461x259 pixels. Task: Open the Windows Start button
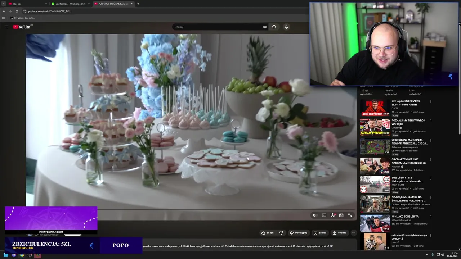click(x=6, y=255)
